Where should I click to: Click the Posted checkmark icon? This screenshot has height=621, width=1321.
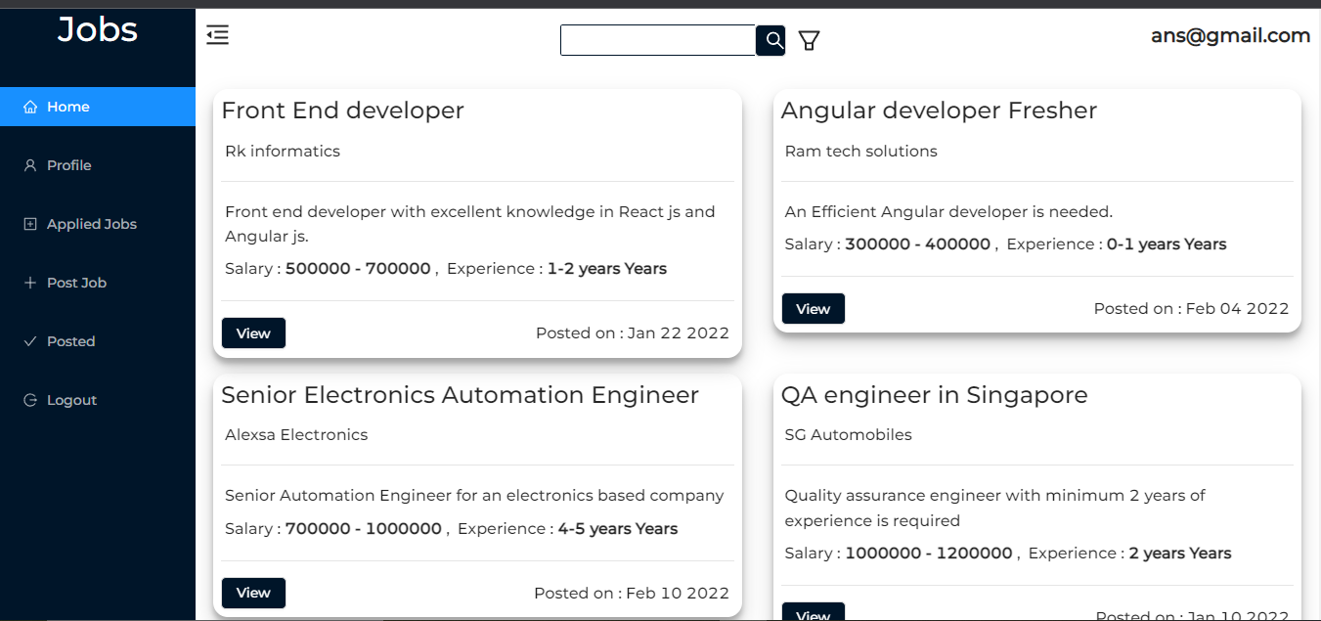pos(30,341)
